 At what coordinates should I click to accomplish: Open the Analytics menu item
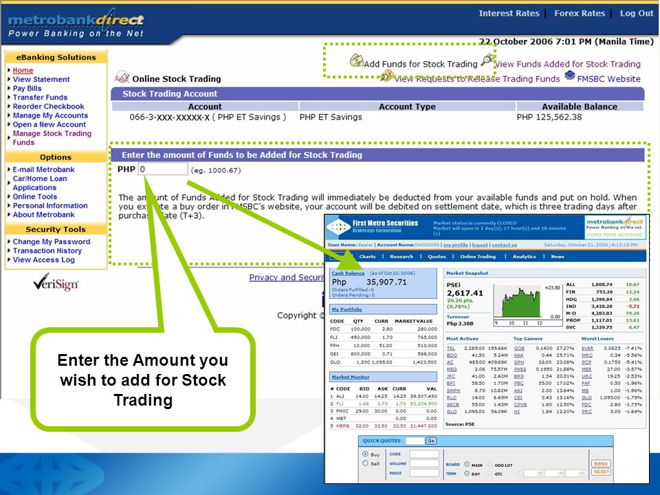click(x=524, y=256)
